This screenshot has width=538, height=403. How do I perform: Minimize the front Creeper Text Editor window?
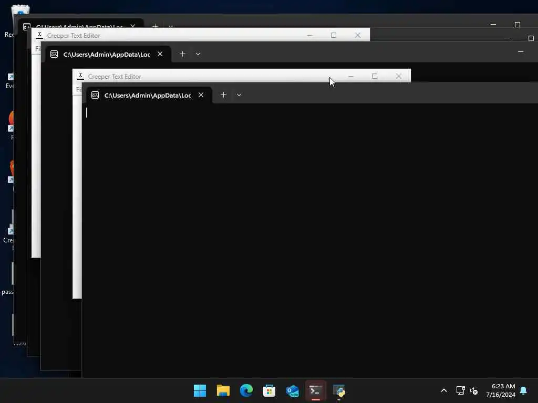tap(350, 76)
